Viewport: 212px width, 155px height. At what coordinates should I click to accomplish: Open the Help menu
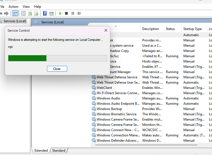tap(38, 7)
